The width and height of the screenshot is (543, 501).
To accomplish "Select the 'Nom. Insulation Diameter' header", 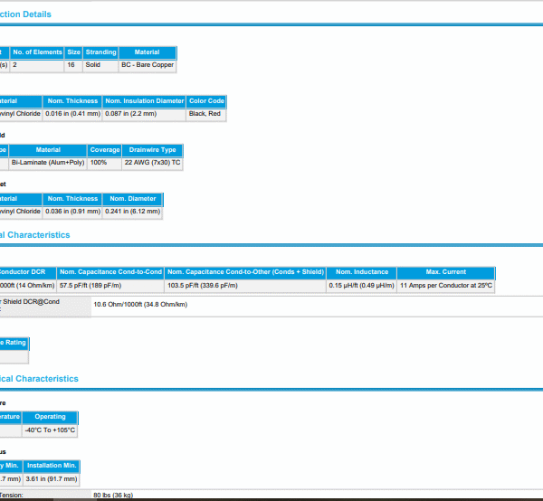I will coord(144,101).
